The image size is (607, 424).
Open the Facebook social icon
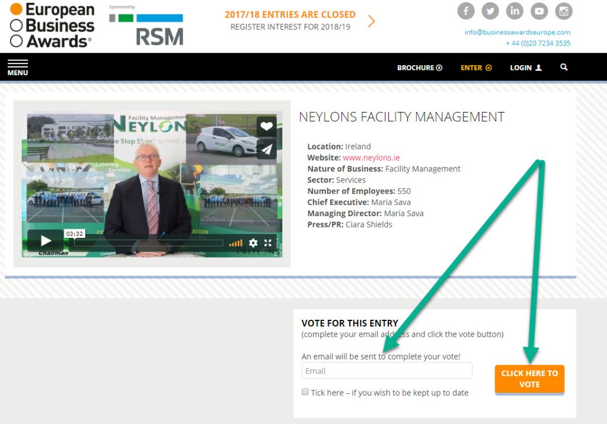[x=466, y=11]
